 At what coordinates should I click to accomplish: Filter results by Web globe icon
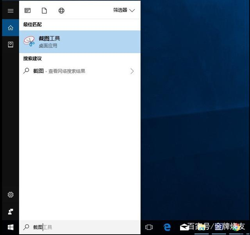coord(61,11)
